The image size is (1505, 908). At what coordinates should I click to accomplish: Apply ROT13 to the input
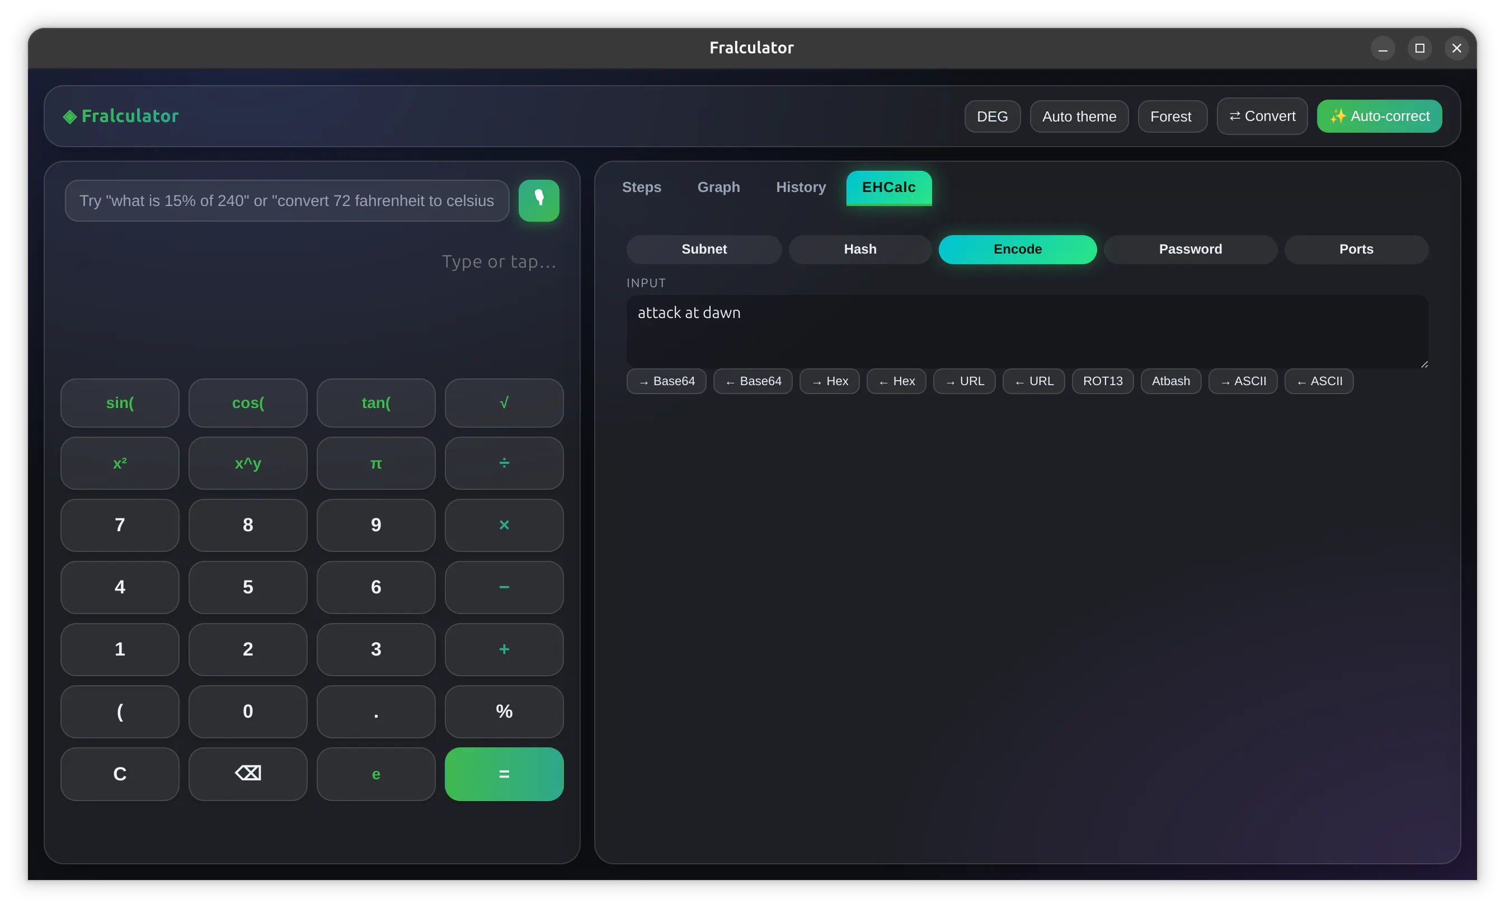pyautogui.click(x=1103, y=381)
